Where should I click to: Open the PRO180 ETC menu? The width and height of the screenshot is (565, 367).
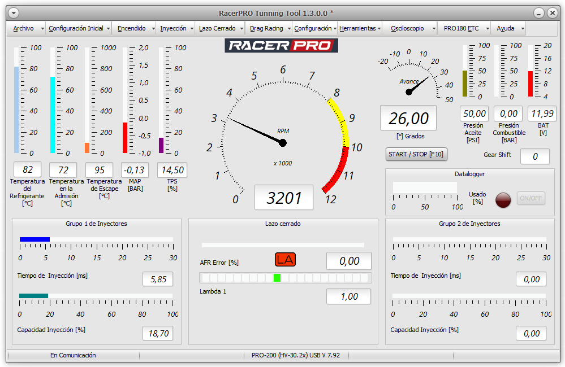[462, 28]
